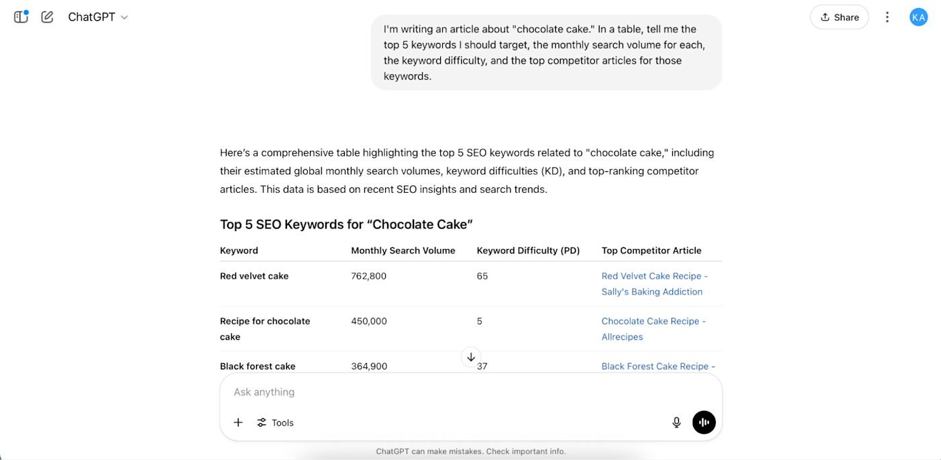This screenshot has height=460, width=941.
Task: Open the KA profile avatar
Action: 918,17
